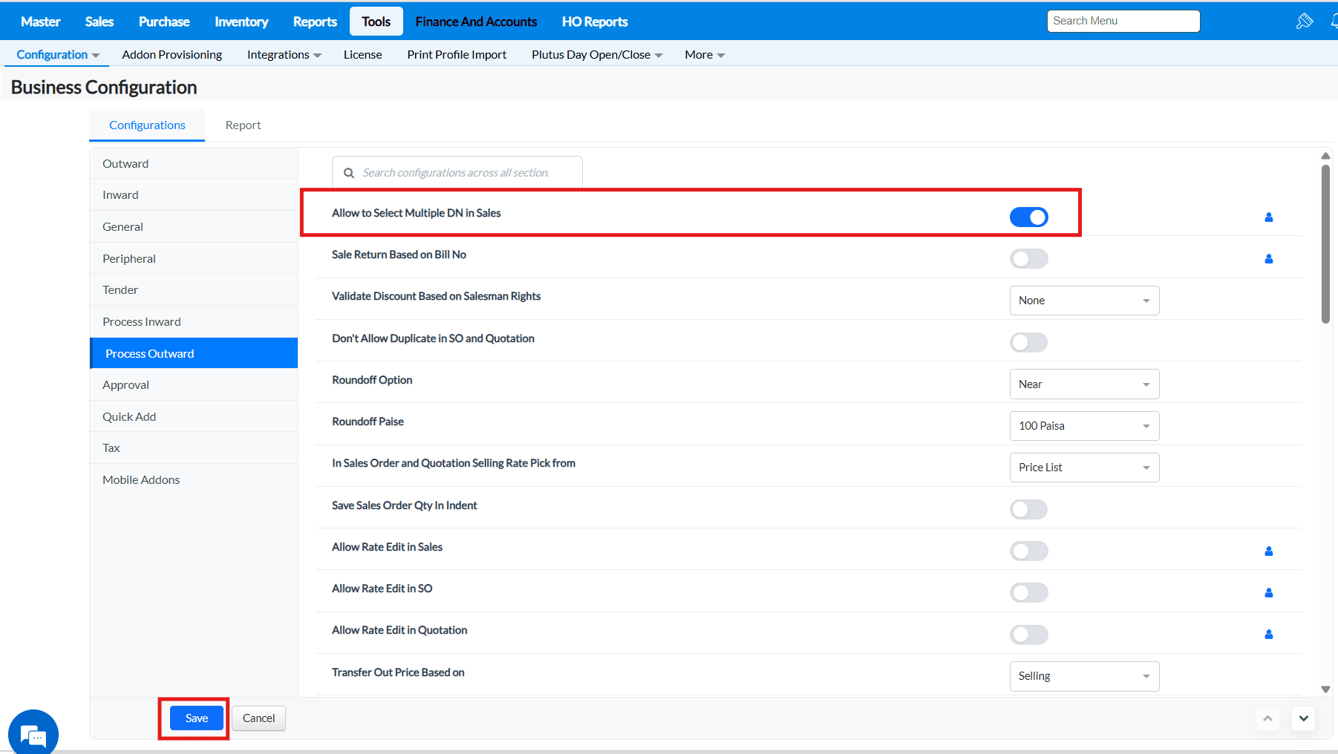Toggle Don't Allow Duplicate in SO and Quotation

point(1028,343)
